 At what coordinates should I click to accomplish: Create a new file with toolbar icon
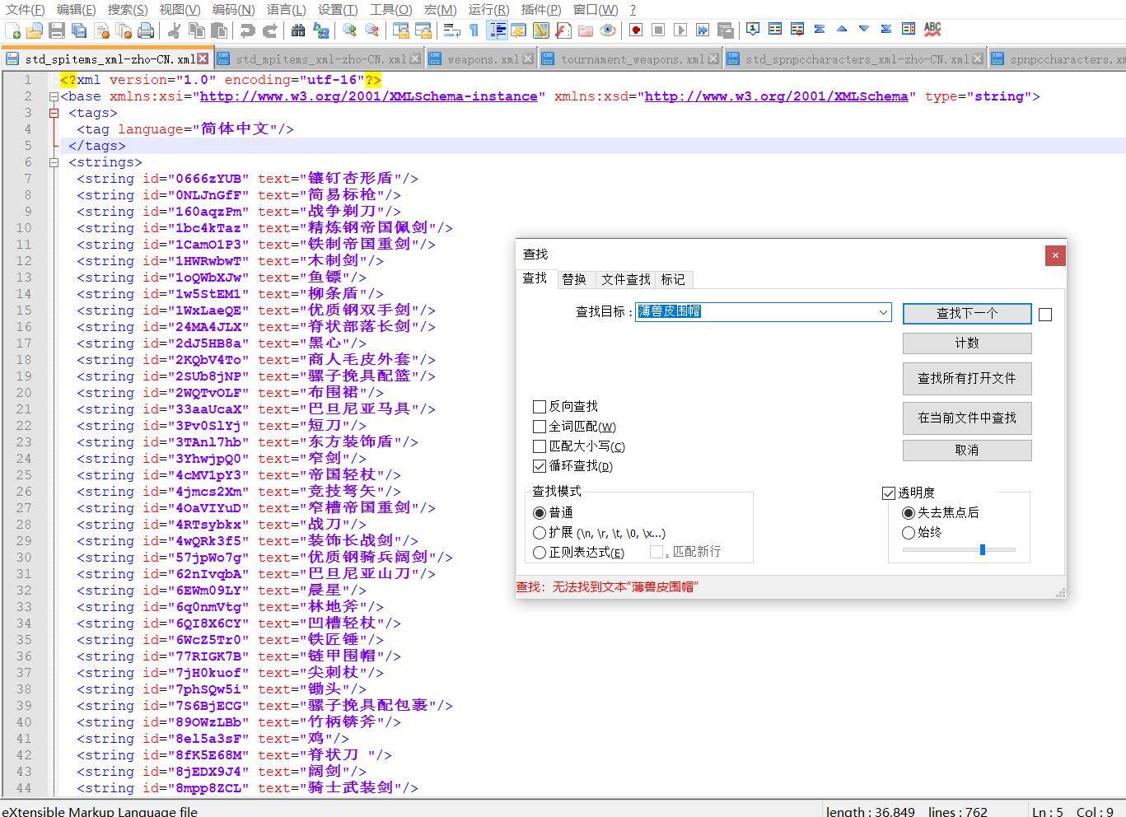click(x=12, y=30)
